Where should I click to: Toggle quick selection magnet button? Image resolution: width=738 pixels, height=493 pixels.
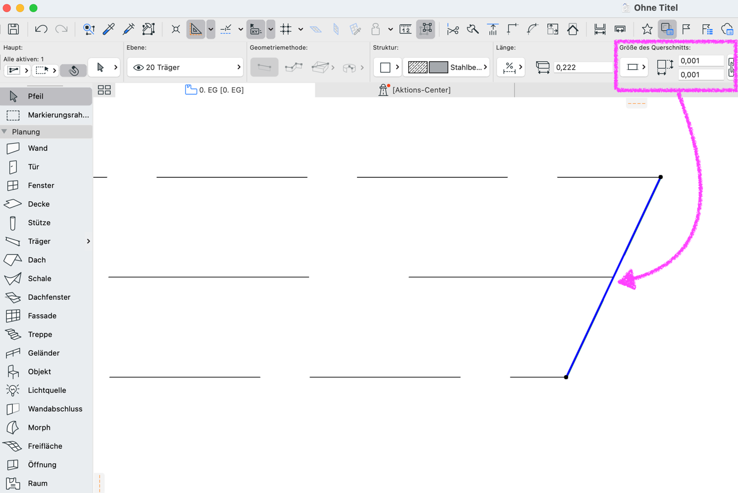pos(74,70)
